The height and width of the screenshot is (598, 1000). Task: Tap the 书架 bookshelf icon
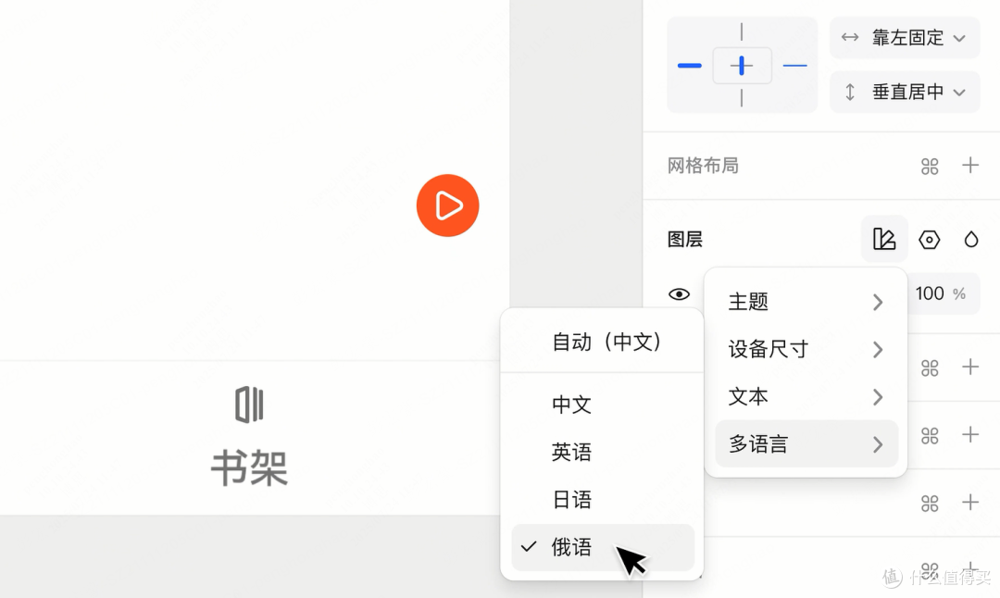(x=249, y=405)
